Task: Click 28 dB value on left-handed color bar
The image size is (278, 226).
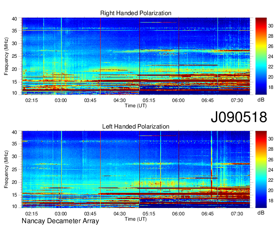Action: (271, 149)
